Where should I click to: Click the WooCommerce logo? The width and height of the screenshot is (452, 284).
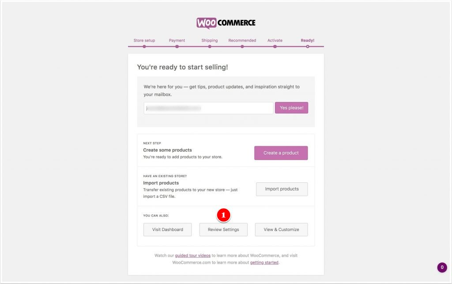226,22
